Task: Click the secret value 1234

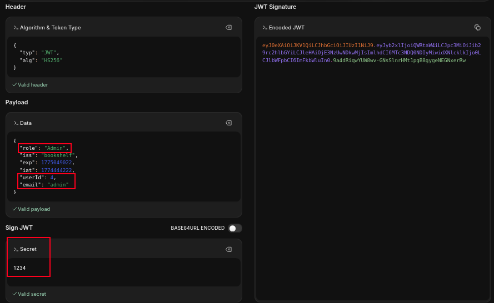Action: [20, 268]
